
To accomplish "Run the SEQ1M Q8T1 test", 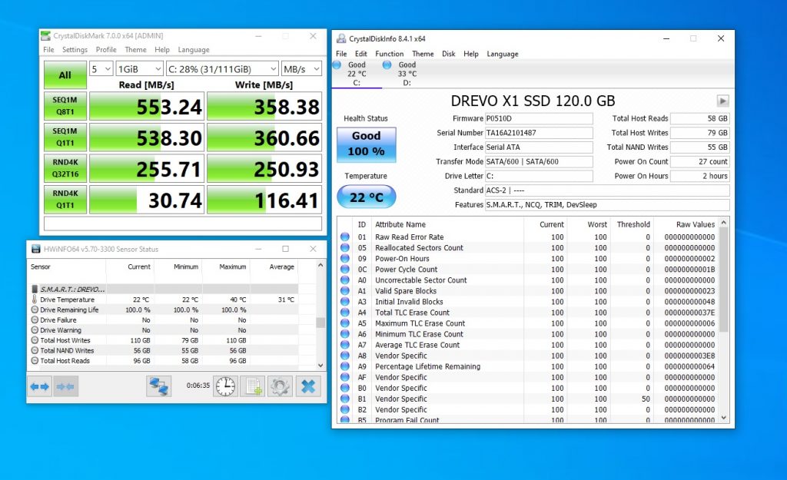I will click(65, 106).
